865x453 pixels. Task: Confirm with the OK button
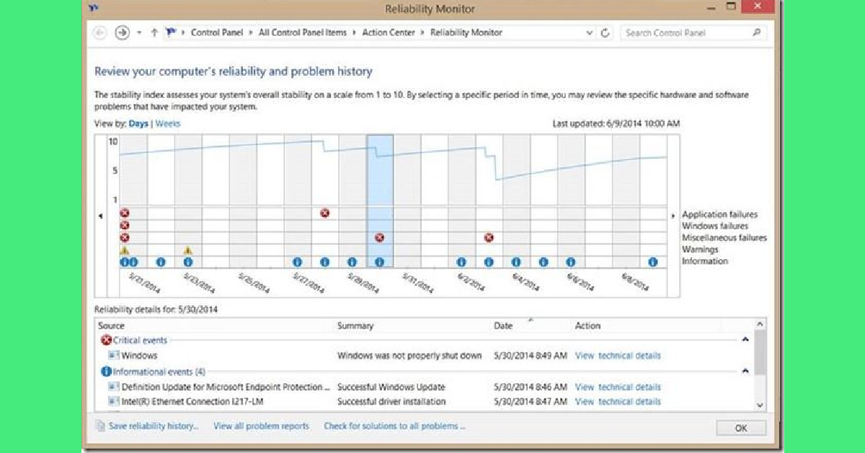click(741, 428)
